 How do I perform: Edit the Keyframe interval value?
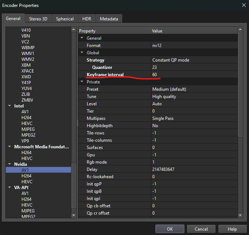[x=193, y=75]
